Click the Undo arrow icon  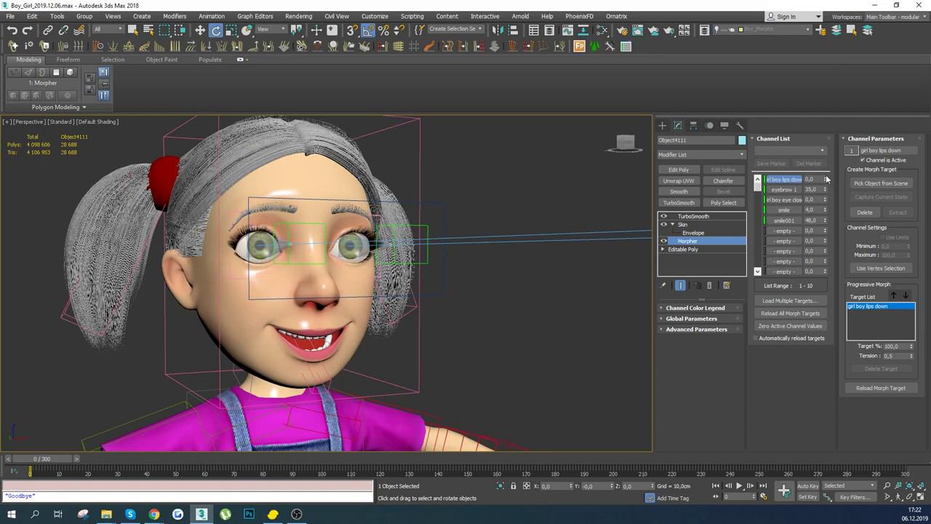(12, 30)
